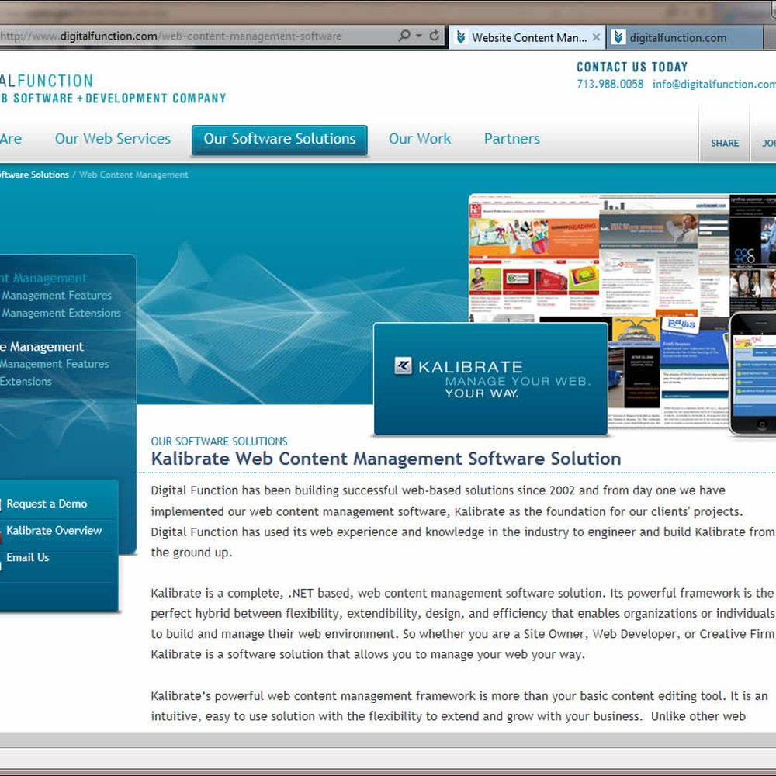Click the Email Us sidebar link

pyautogui.click(x=28, y=557)
